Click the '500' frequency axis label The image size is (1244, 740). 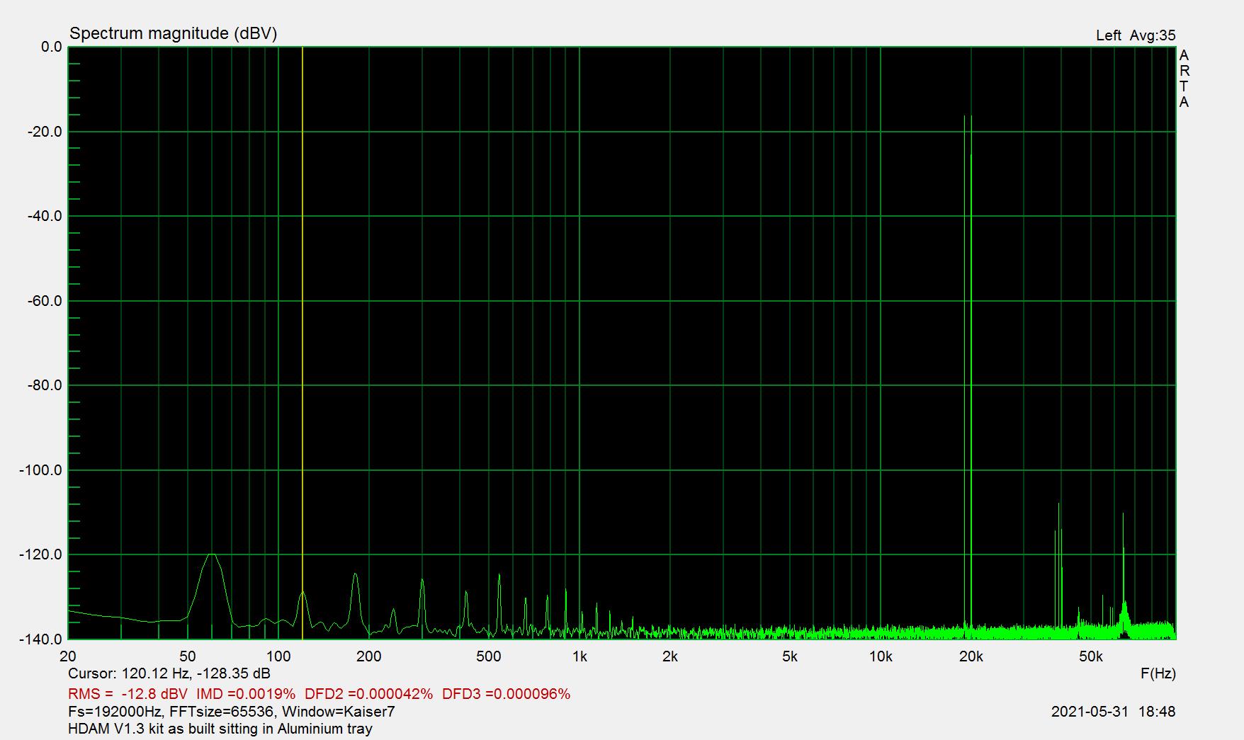[489, 656]
